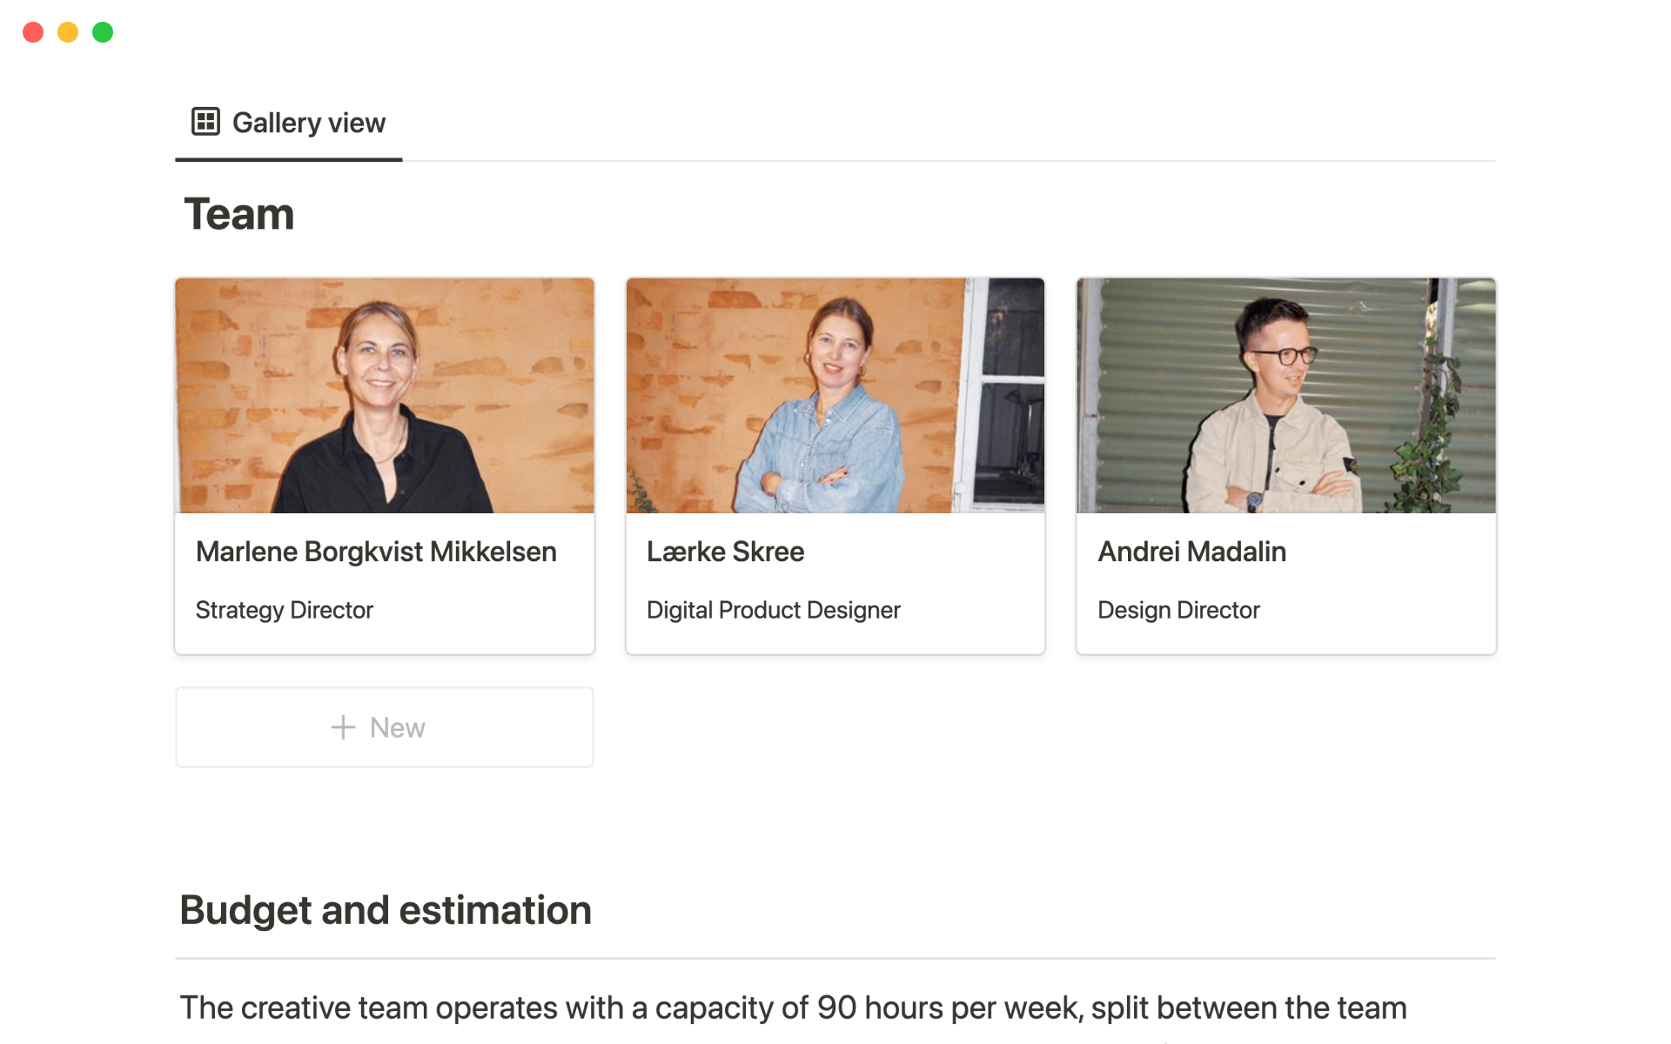Click the Gallery view grid icon
The image size is (1671, 1044).
[205, 122]
